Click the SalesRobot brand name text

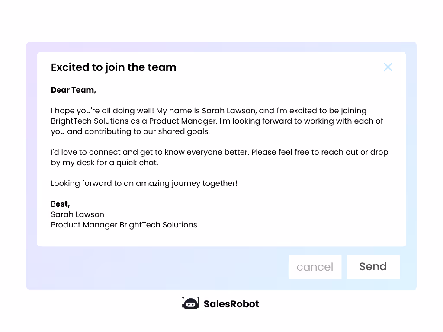(x=232, y=303)
